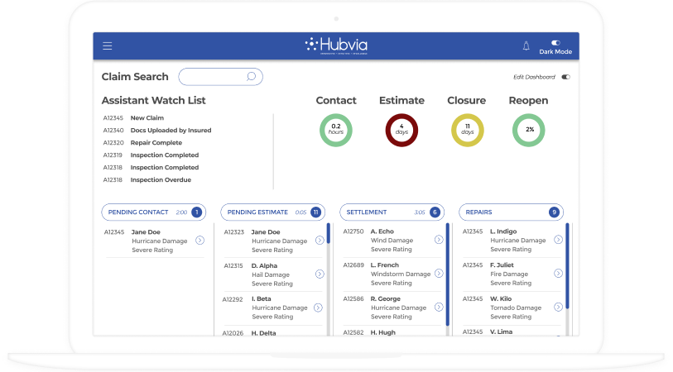
Task: Open Jane Doe claim arrow in Pending Contact
Action: point(199,241)
